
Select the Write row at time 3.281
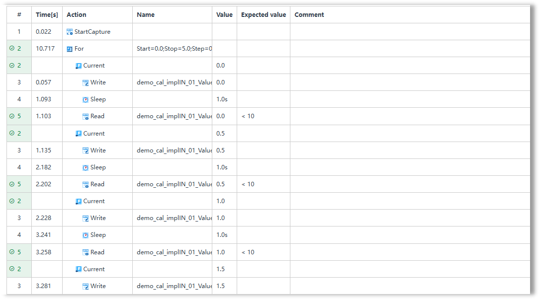[x=269, y=286]
